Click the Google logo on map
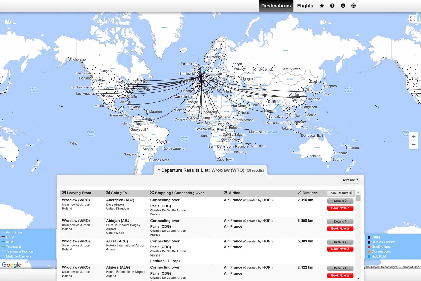This screenshot has width=421, height=281. tap(12, 265)
